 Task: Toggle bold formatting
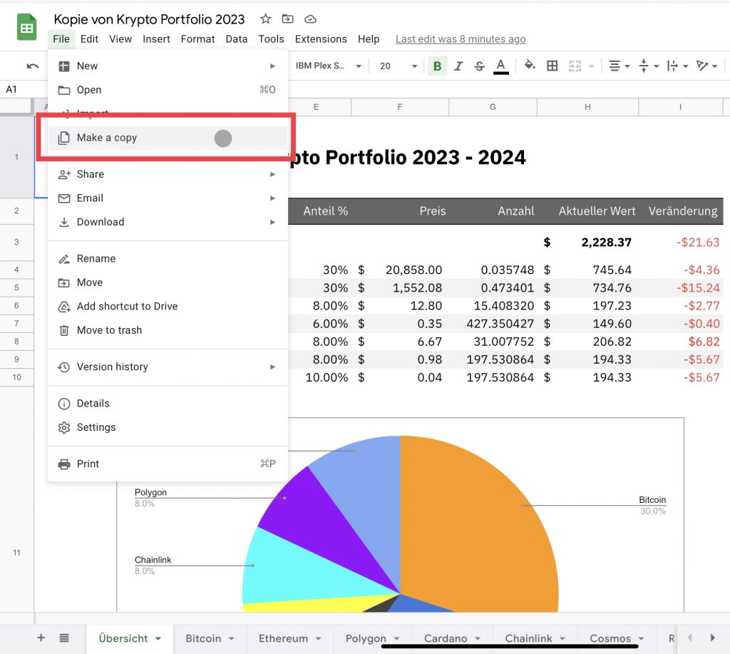[x=437, y=66]
